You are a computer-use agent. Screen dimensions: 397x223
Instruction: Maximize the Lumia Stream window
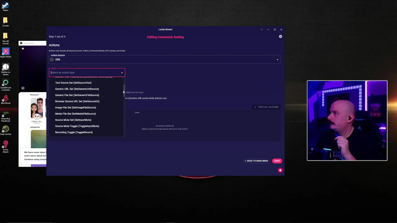tap(274, 29)
